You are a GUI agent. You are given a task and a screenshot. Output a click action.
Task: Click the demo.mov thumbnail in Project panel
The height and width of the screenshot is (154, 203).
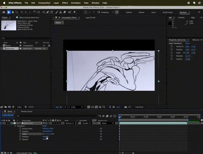pyautogui.click(x=9, y=25)
